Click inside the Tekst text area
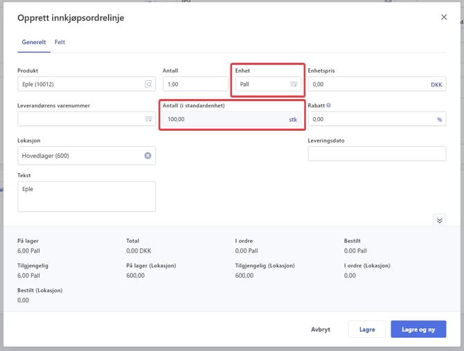The height and width of the screenshot is (351, 464). (86, 197)
